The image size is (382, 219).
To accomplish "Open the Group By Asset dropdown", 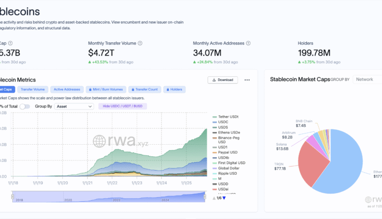I will (74, 106).
